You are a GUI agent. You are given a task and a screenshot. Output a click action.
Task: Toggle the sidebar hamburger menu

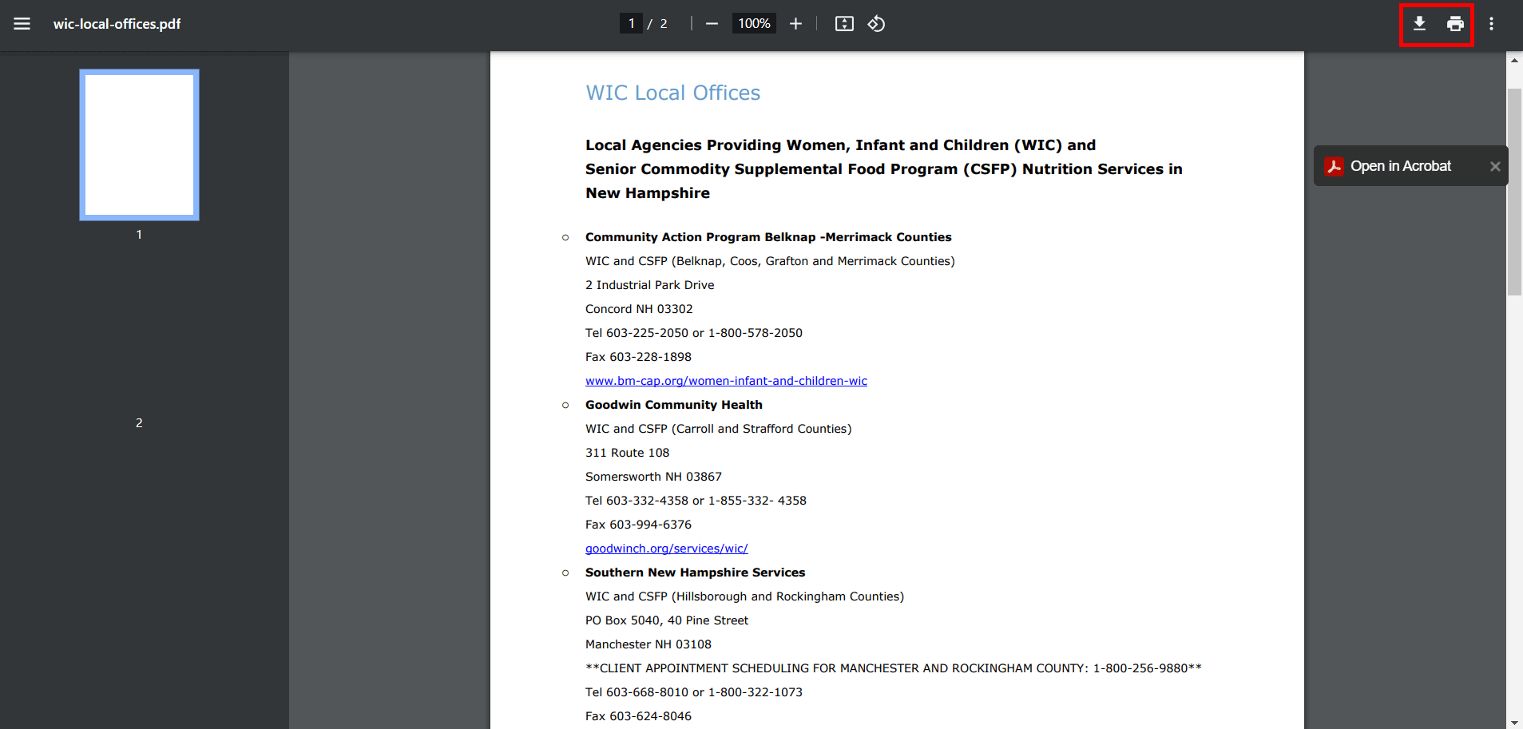(22, 24)
